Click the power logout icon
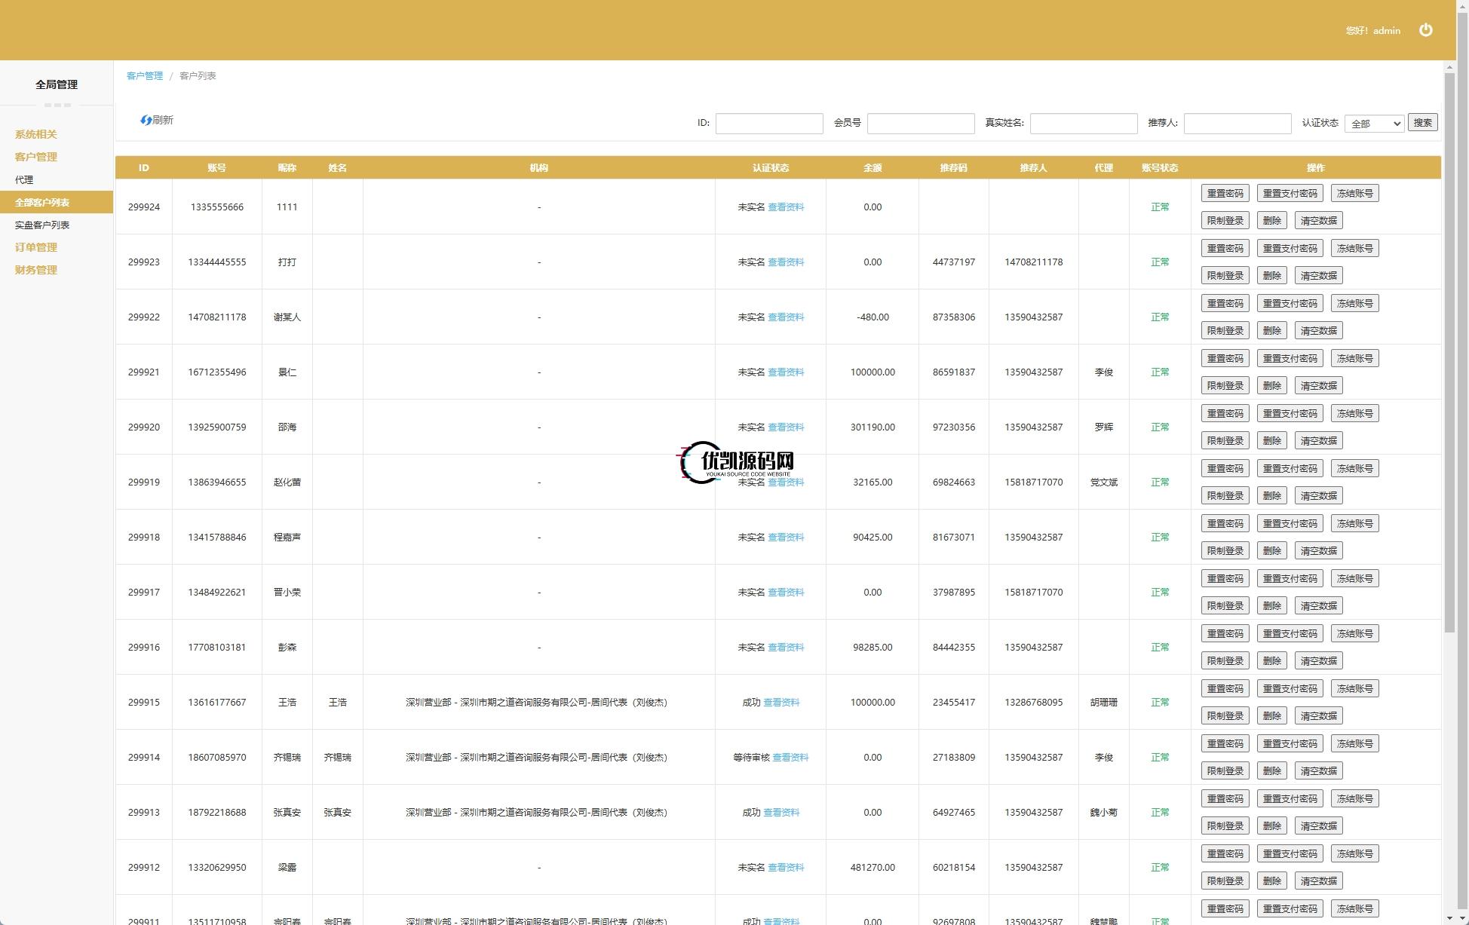 (x=1425, y=30)
